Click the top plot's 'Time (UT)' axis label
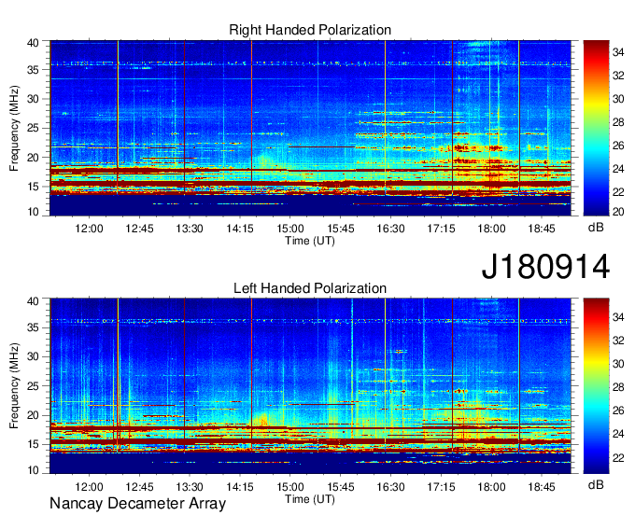 [310, 241]
